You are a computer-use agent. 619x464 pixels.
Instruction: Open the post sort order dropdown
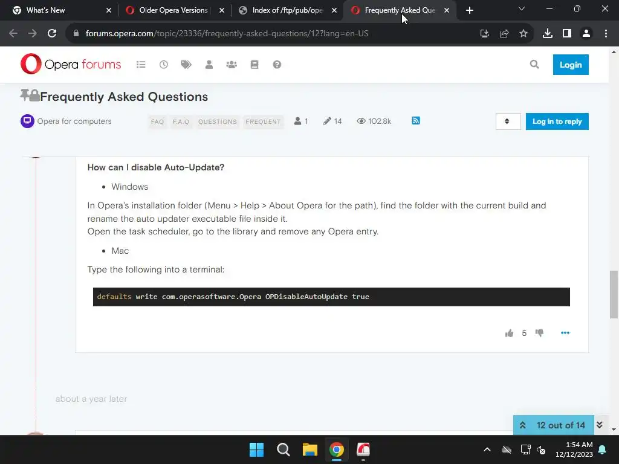coord(508,121)
